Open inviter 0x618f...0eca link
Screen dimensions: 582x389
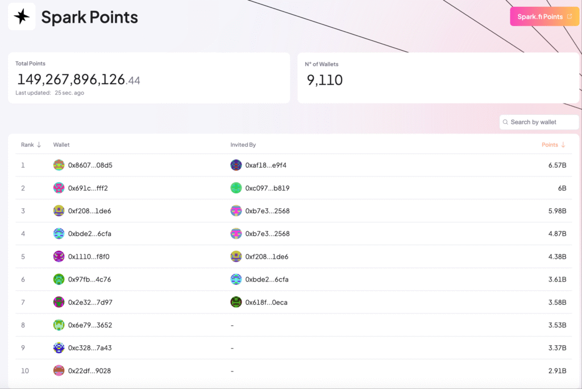[266, 303]
